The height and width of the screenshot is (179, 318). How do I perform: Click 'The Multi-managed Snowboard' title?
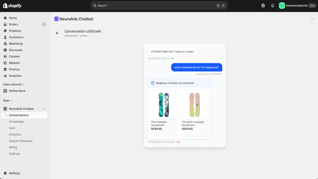click(x=193, y=123)
